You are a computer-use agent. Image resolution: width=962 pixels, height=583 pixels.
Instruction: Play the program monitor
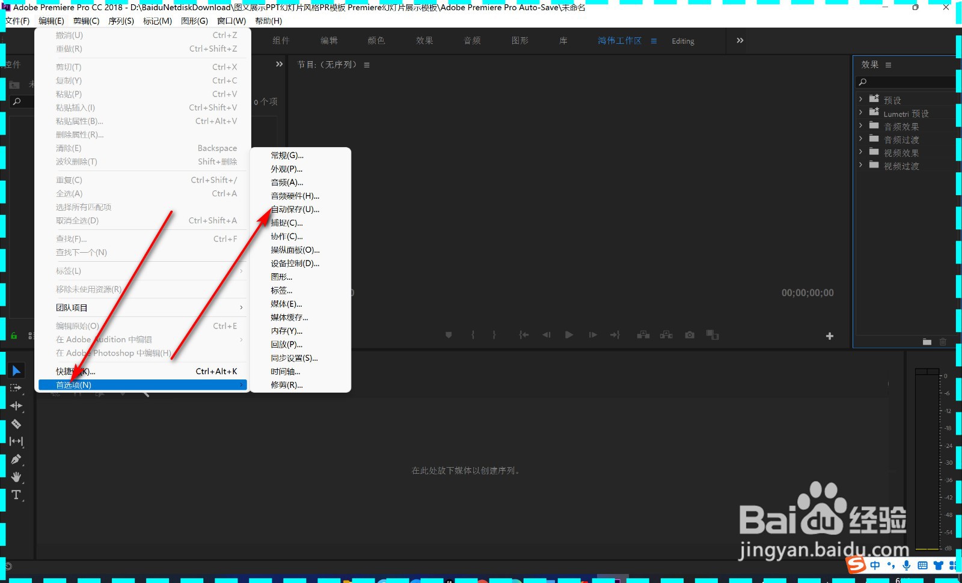pos(569,335)
